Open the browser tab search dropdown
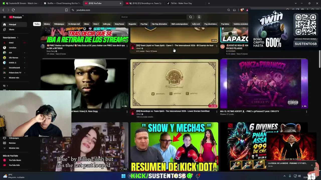The width and height of the screenshot is (321, 180). click(x=296, y=3)
